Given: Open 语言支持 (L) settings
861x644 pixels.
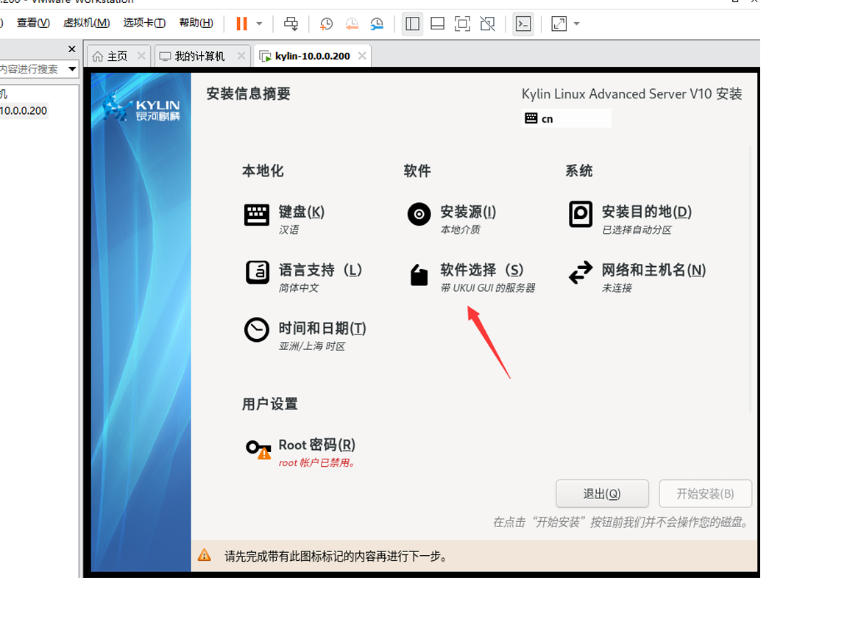Looking at the screenshot, I should [x=320, y=270].
